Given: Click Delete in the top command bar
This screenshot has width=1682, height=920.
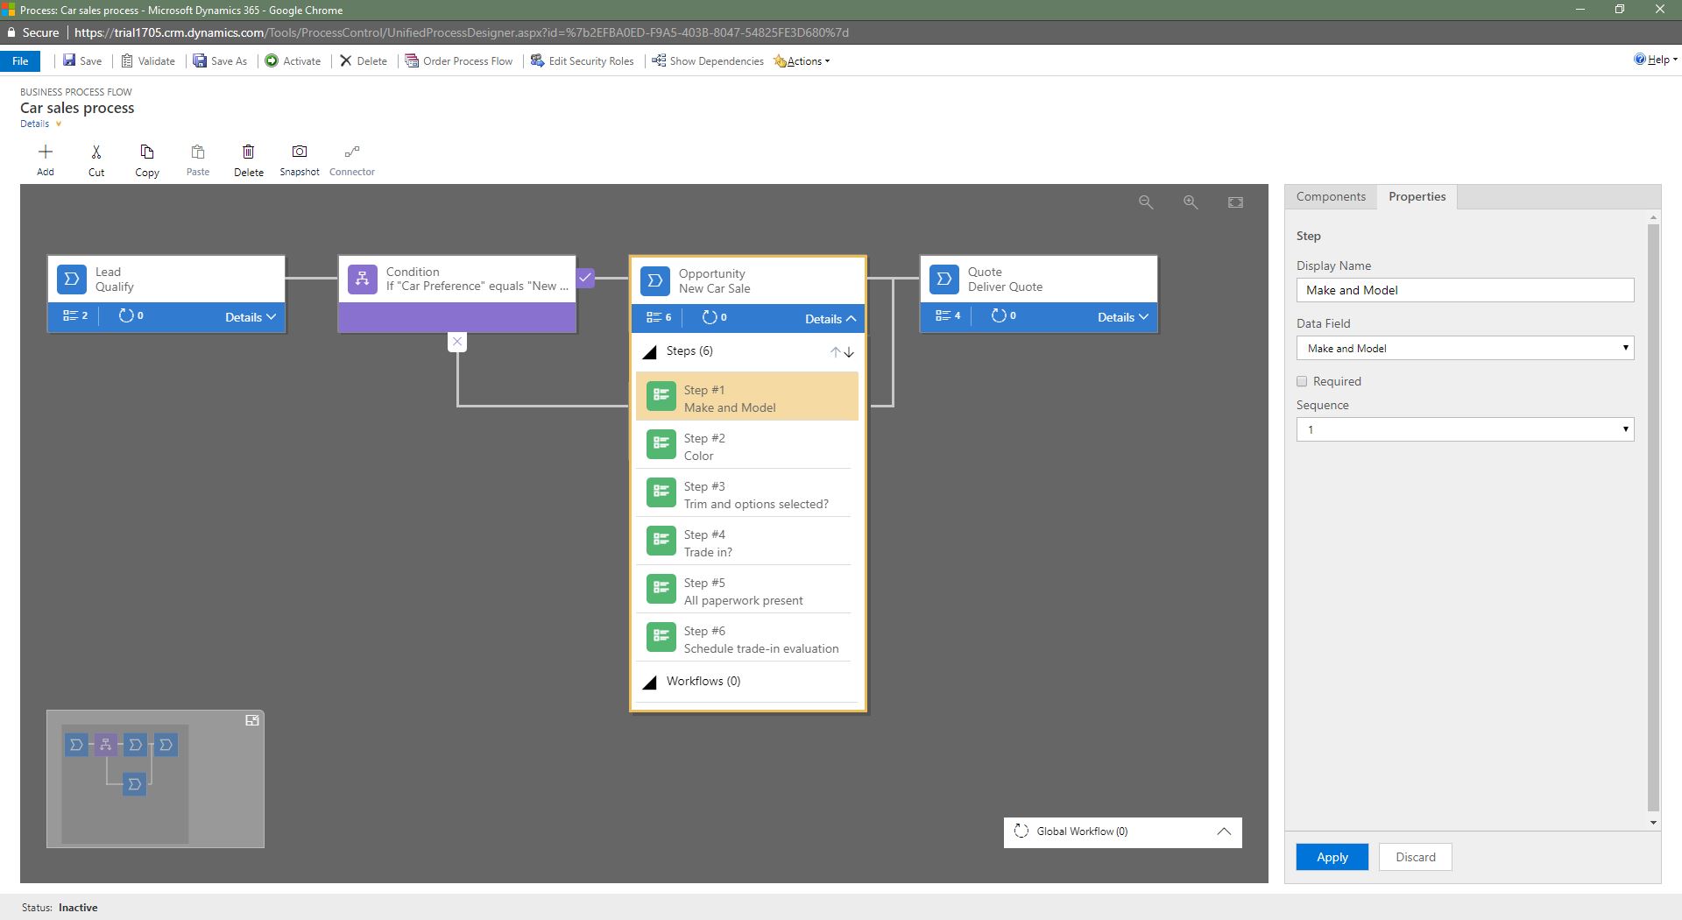Looking at the screenshot, I should pos(364,60).
